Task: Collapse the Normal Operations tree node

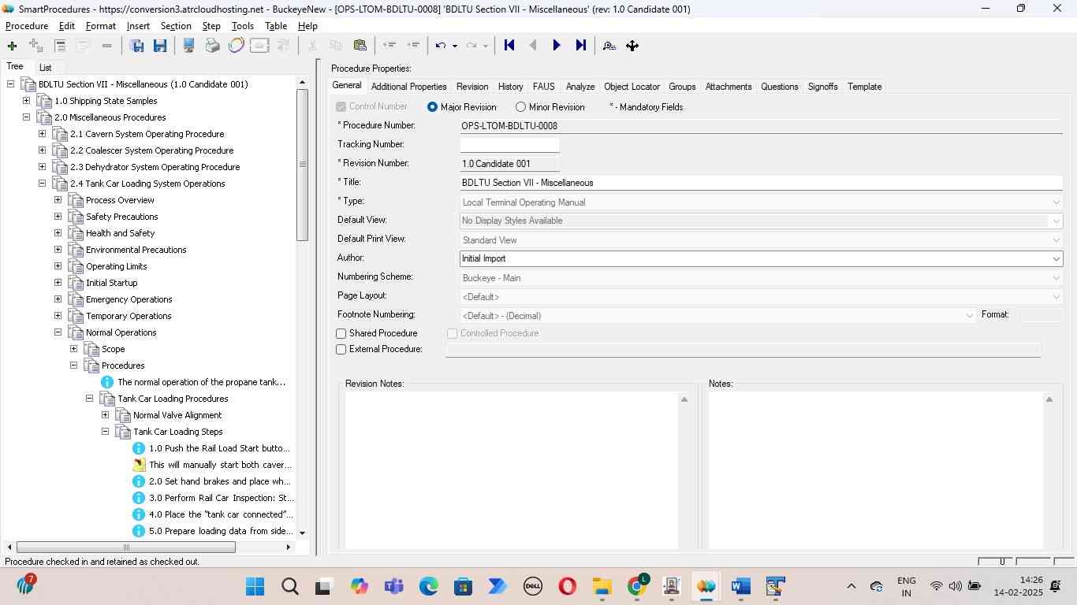Action: click(58, 332)
